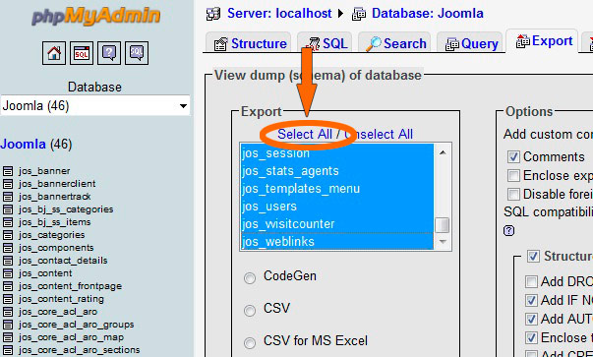Viewport: 593px width, 357px height.
Task: Open the jos_content table link
Action: [x=45, y=273]
